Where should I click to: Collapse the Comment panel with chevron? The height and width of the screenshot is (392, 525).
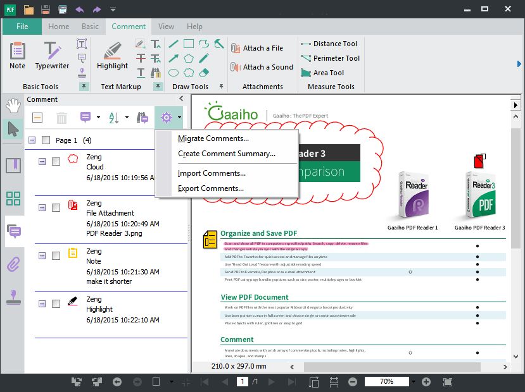pyautogui.click(x=181, y=98)
